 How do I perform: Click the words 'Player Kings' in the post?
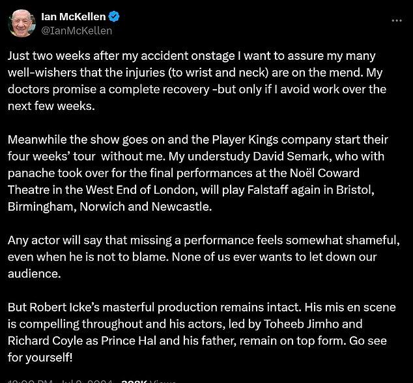[245, 140]
